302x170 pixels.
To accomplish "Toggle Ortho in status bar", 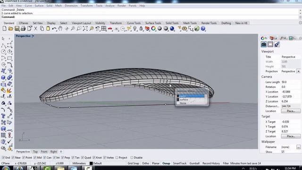I will click(145, 163).
